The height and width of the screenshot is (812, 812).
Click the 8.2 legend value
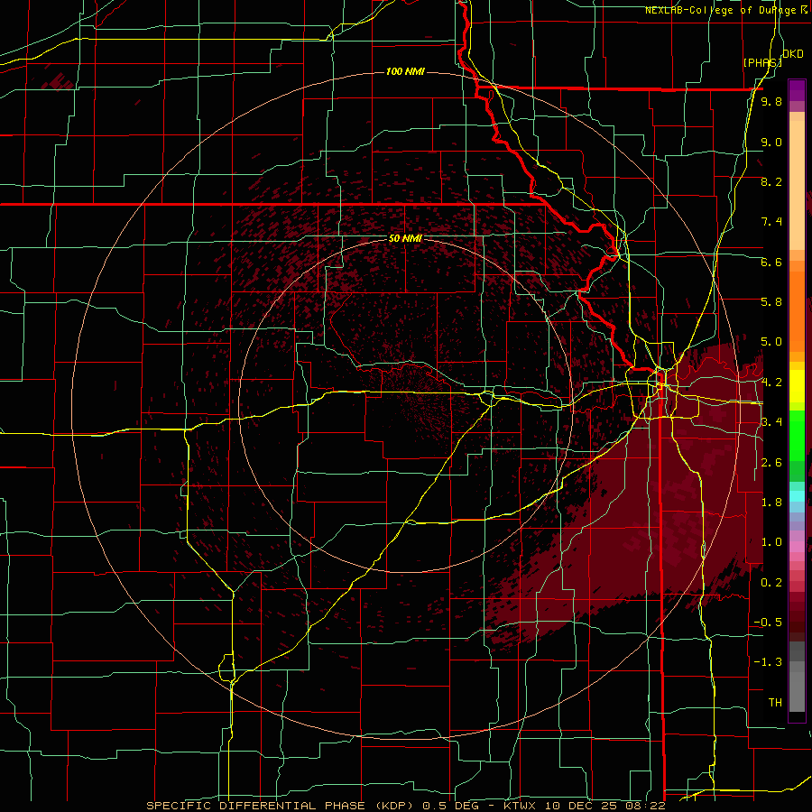(x=771, y=181)
